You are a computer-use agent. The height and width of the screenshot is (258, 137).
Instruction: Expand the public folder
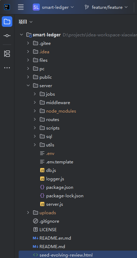click(x=28, y=77)
